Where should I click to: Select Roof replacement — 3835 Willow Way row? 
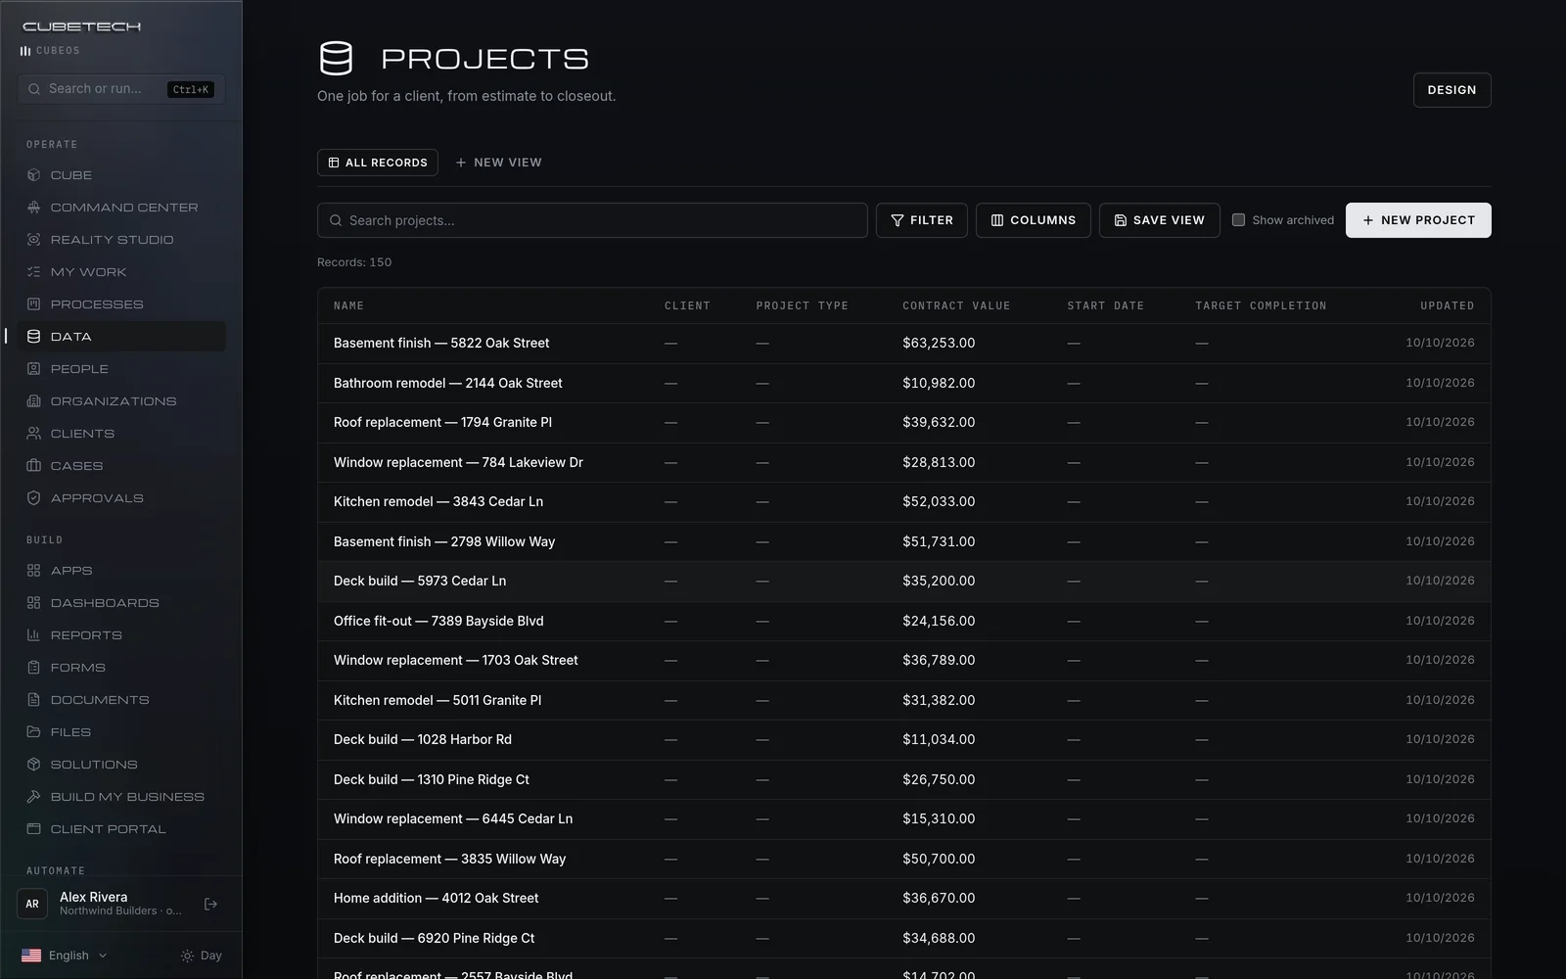coord(904,859)
